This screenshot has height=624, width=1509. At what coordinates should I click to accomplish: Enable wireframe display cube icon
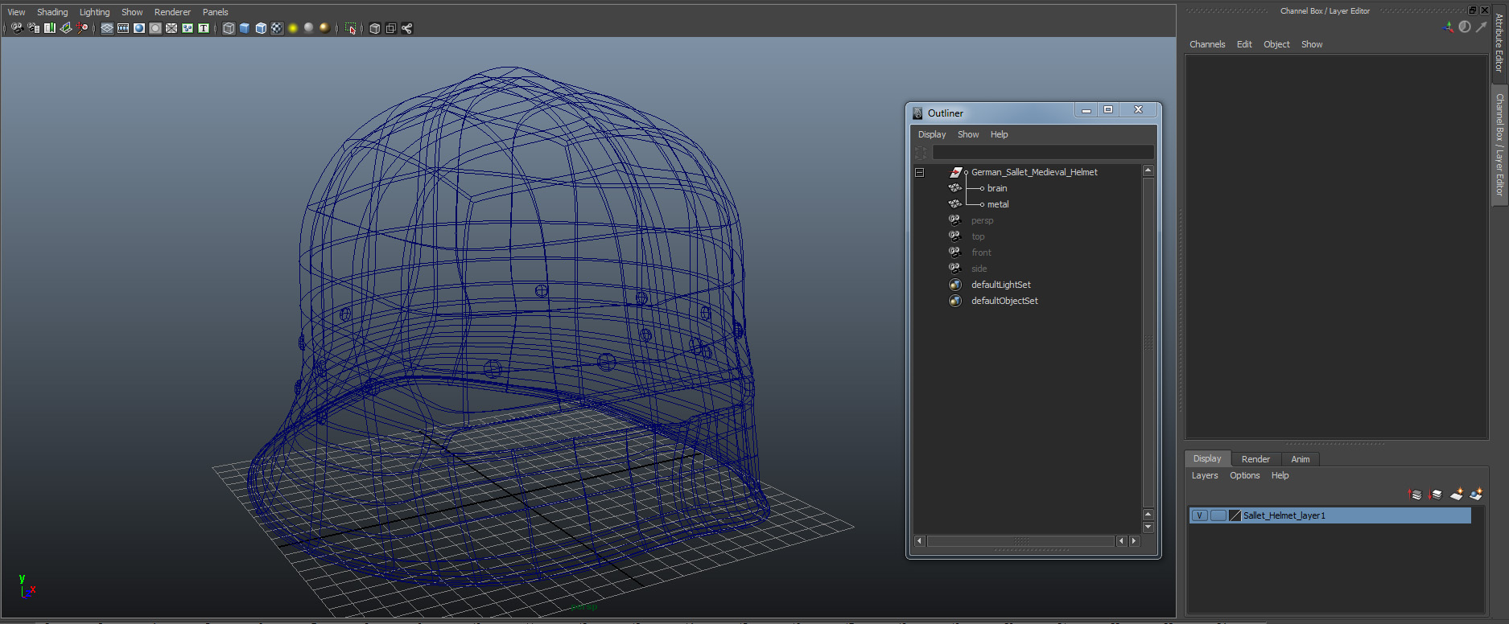coord(229,28)
